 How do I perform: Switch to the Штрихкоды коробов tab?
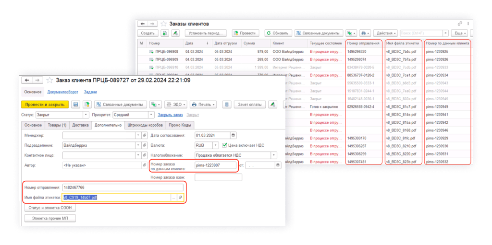tap(145, 125)
